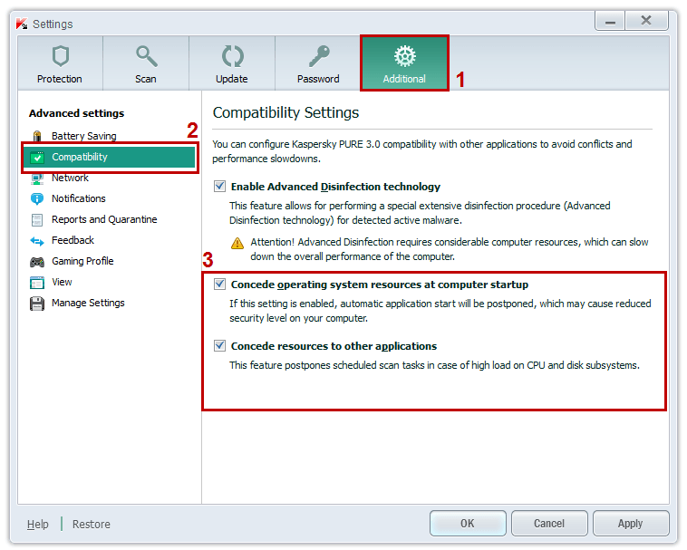
Task: Confirm changes with OK button
Action: (468, 524)
